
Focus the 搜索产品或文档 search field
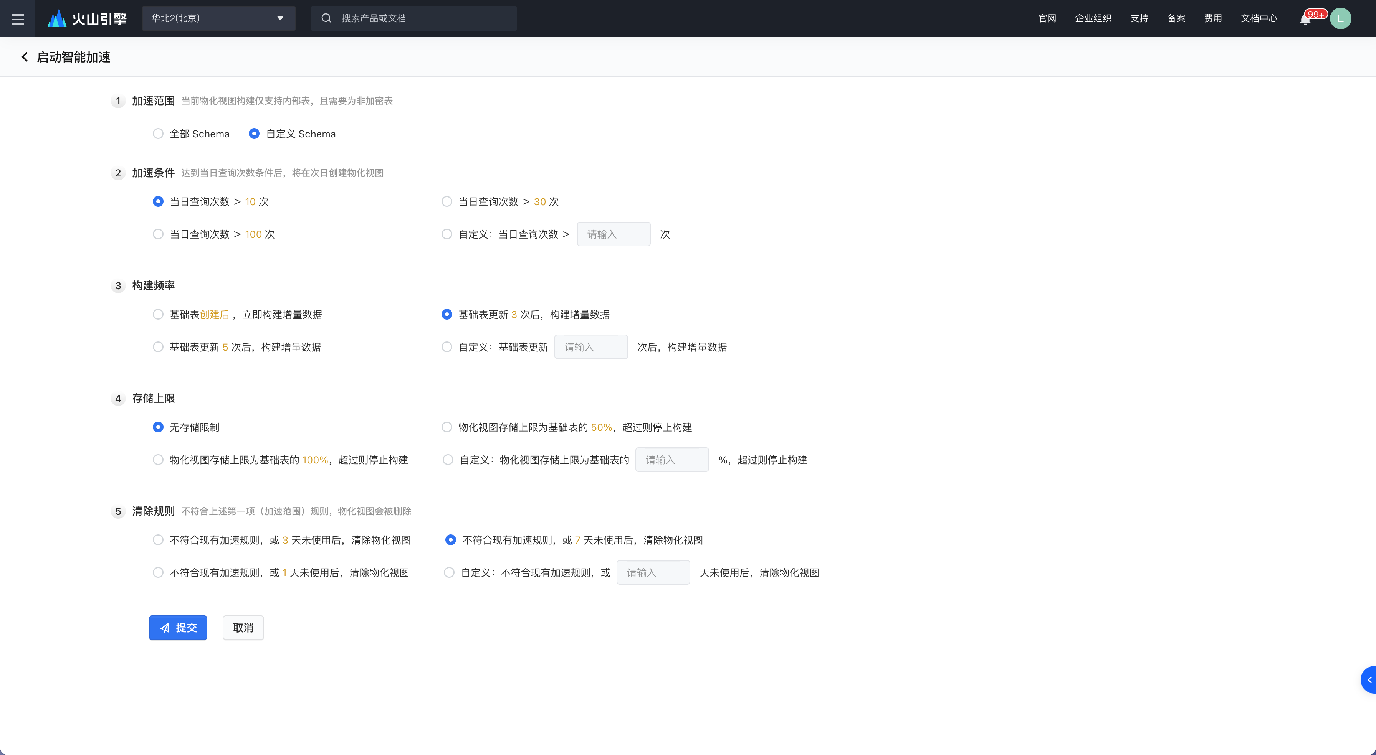(x=413, y=18)
